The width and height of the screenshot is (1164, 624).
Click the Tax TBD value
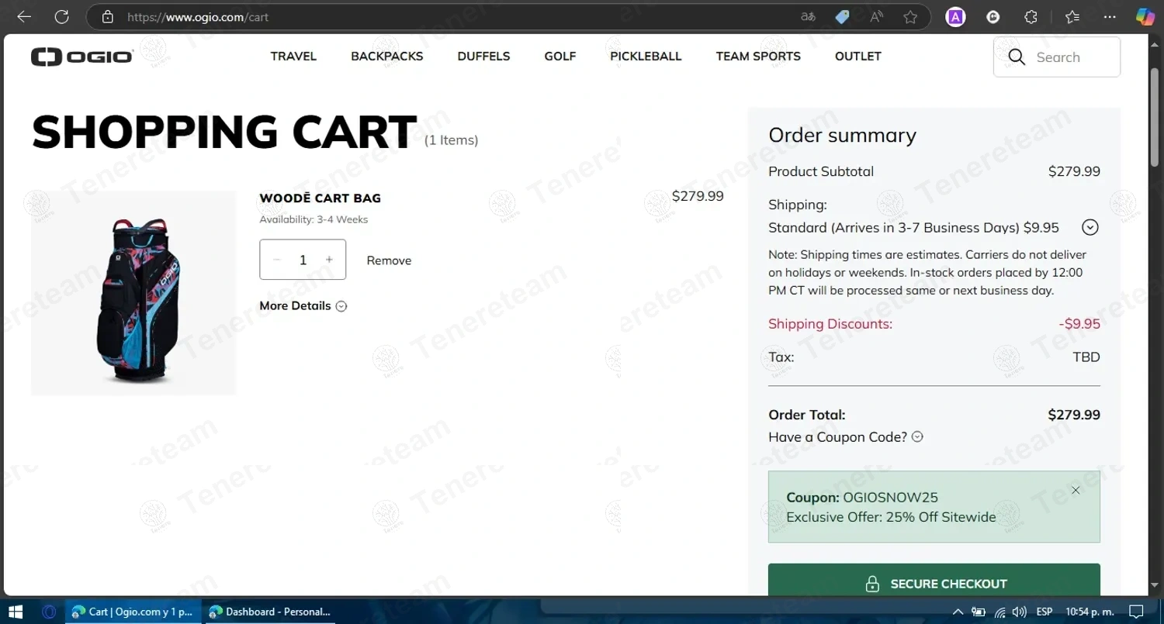tap(1086, 357)
